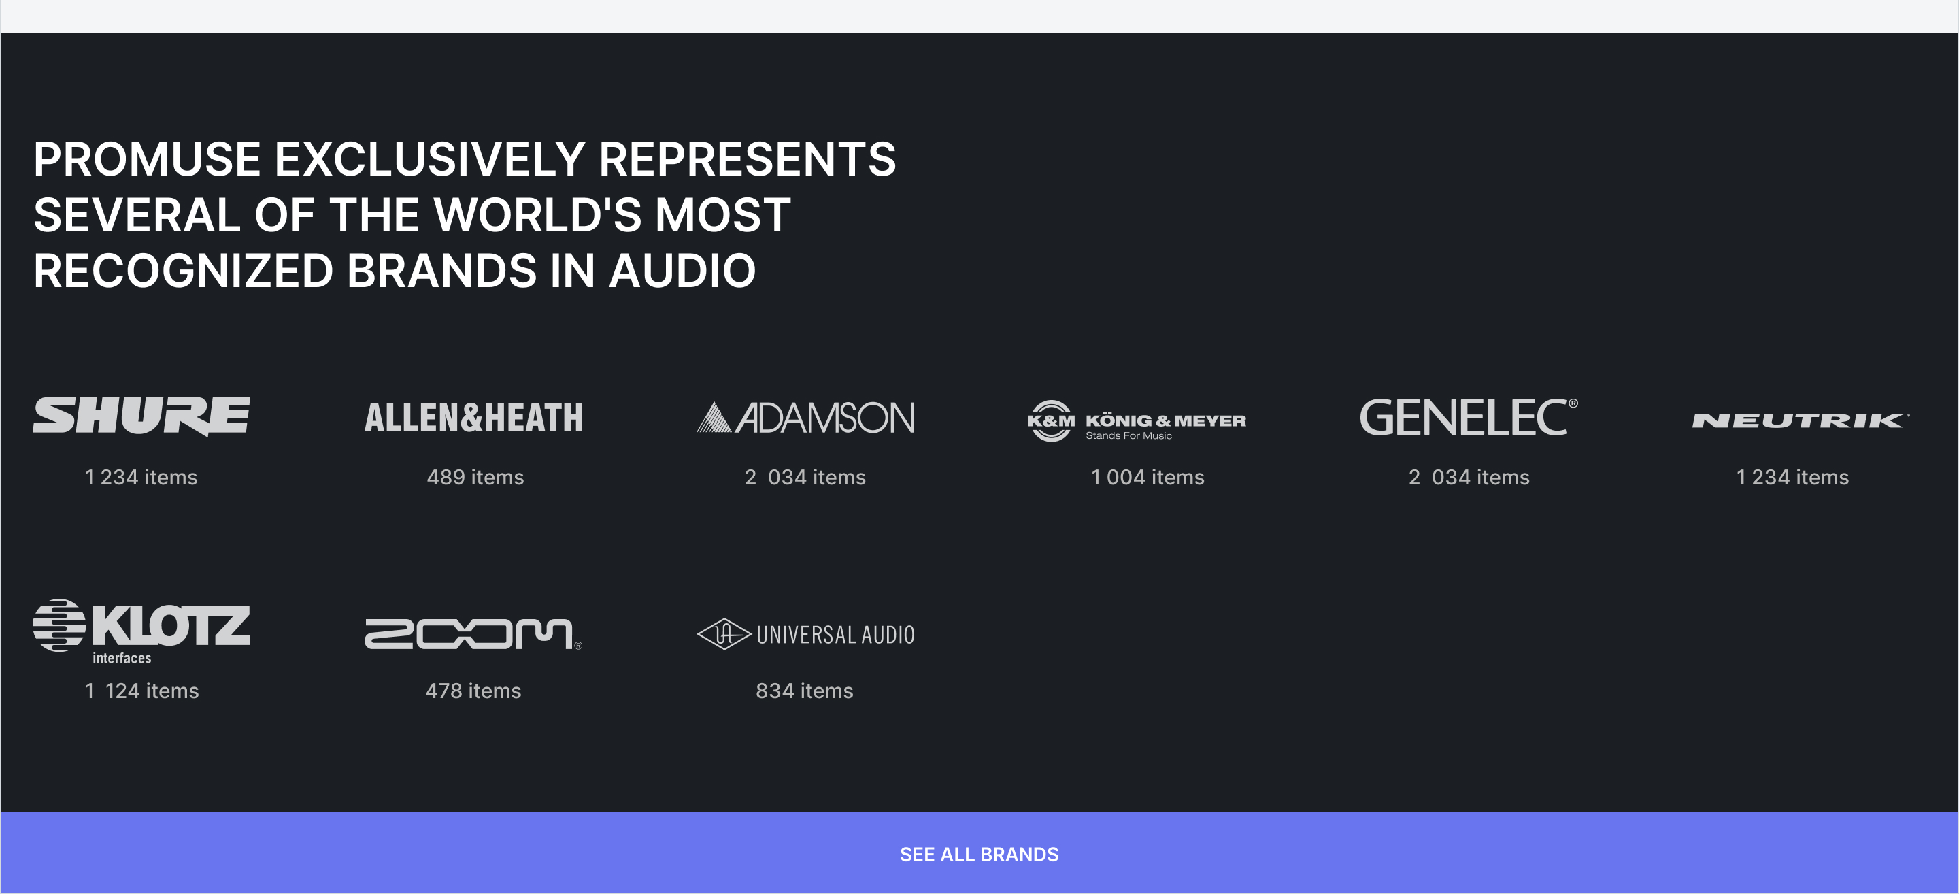Open the Zoom brand logo
This screenshot has width=1959, height=894.
pos(474,634)
